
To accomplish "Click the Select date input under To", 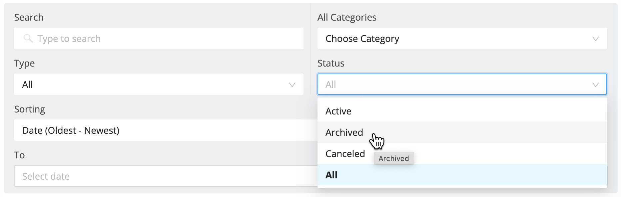I will [166, 176].
